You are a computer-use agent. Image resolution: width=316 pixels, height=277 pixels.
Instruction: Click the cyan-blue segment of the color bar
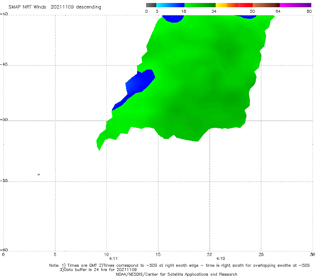[x=170, y=5]
